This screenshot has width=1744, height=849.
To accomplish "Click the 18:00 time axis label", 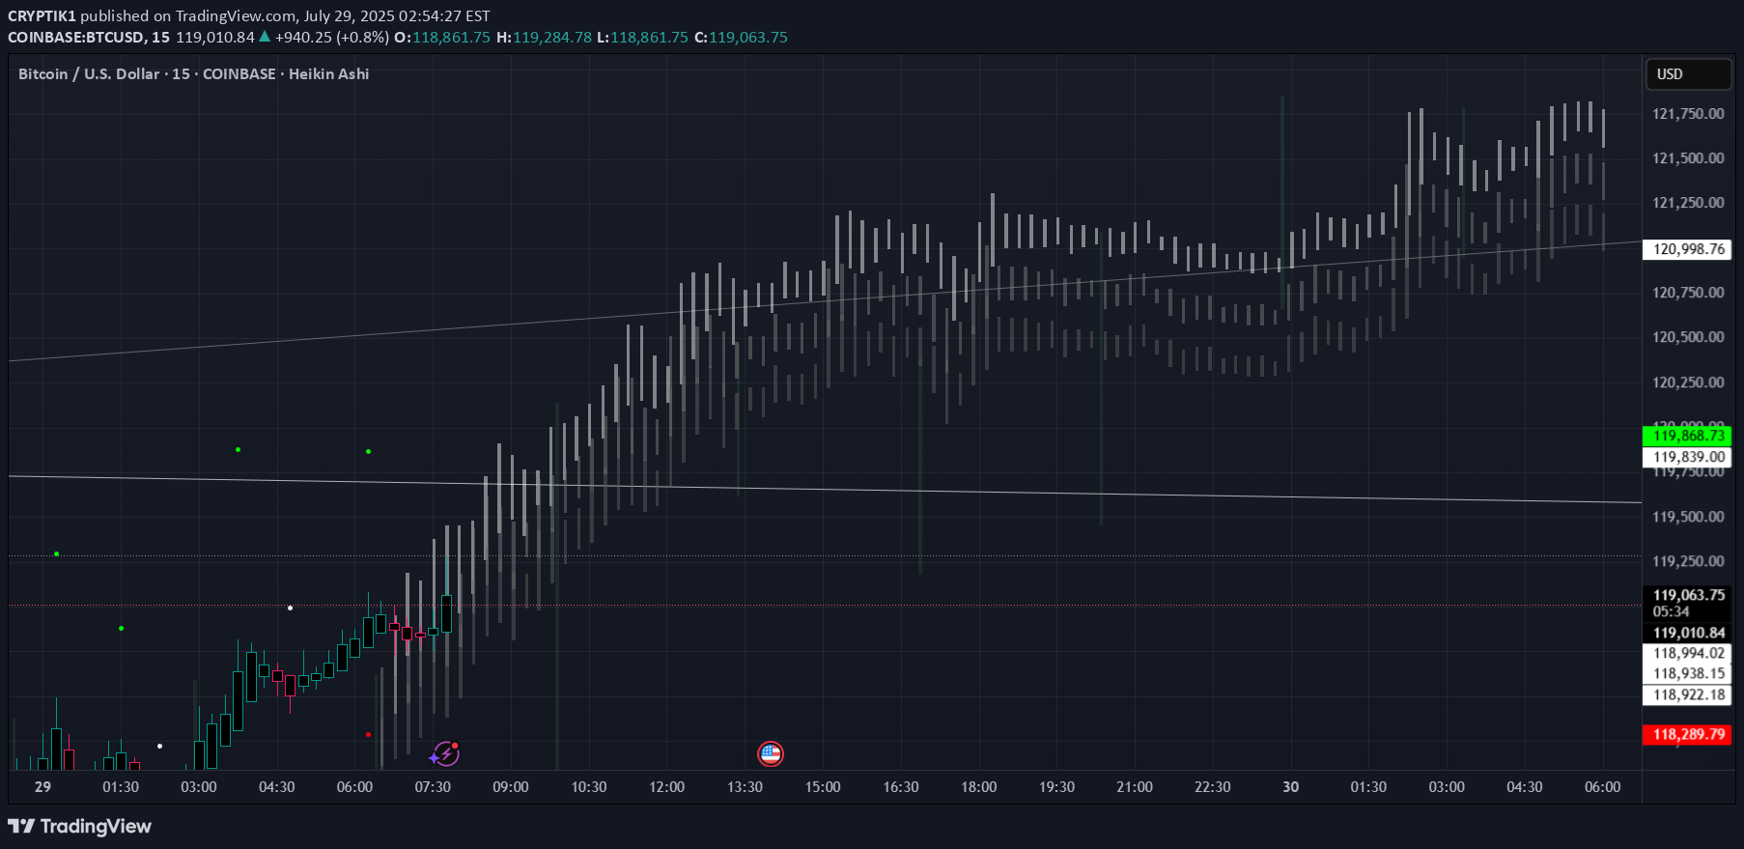I will tap(978, 787).
